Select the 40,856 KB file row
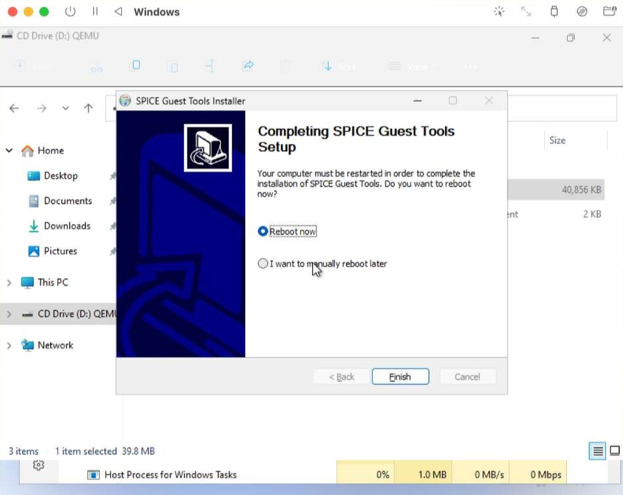This screenshot has height=495, width=623. (x=556, y=190)
